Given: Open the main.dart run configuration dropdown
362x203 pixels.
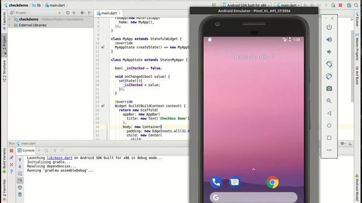Looking at the screenshot, I should tap(288, 5).
